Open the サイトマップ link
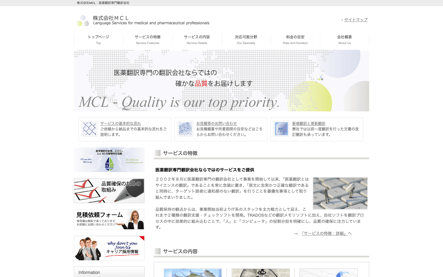 (356, 20)
